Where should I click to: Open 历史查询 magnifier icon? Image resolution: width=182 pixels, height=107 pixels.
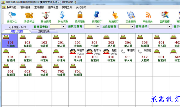(x=131, y=15)
